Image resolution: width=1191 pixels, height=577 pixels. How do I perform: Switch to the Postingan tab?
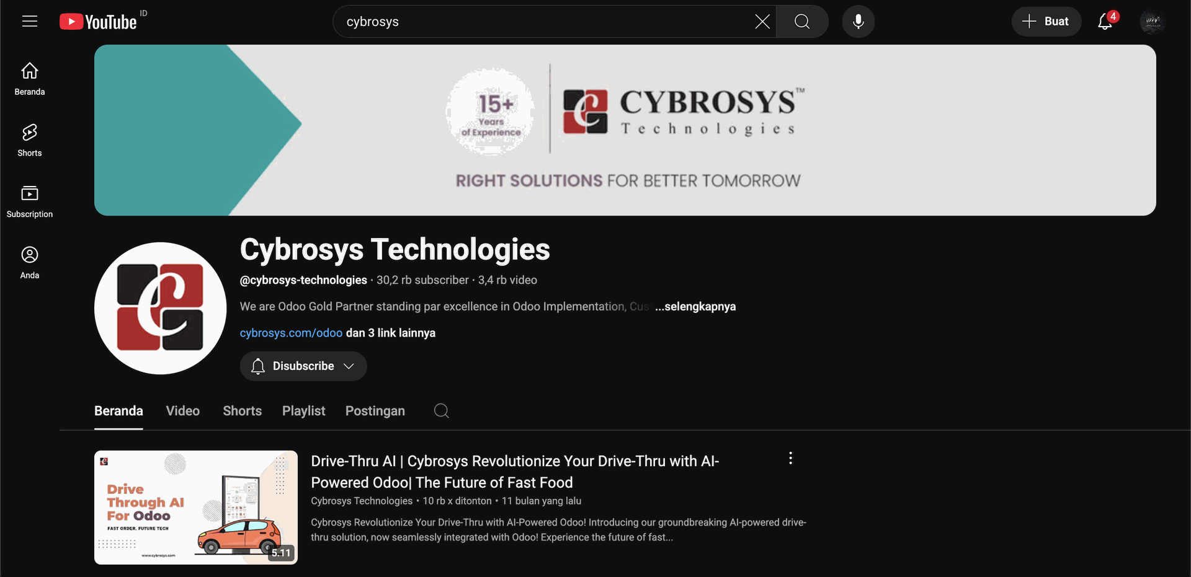point(375,411)
